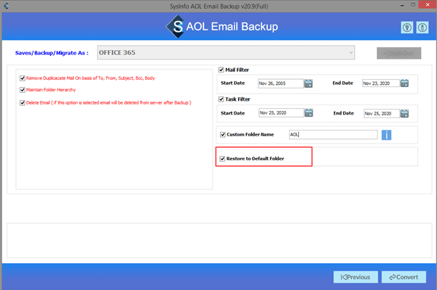Open calendar for Task Filter End Date
Screen dimensions: 437x290
(x=404, y=114)
